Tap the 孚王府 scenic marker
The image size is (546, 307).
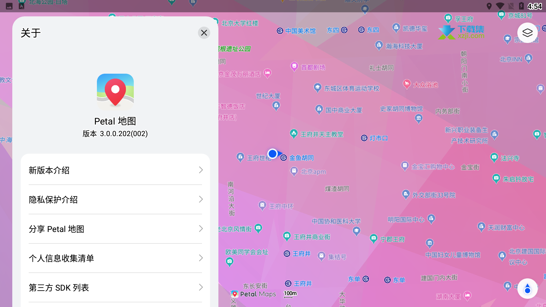[448, 18]
